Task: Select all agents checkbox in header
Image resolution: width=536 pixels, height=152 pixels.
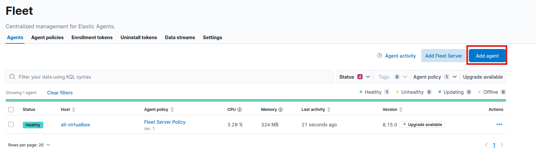Action: [11, 110]
